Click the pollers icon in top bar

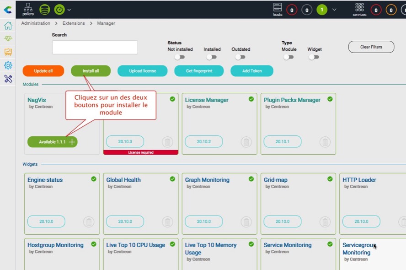tap(28, 8)
